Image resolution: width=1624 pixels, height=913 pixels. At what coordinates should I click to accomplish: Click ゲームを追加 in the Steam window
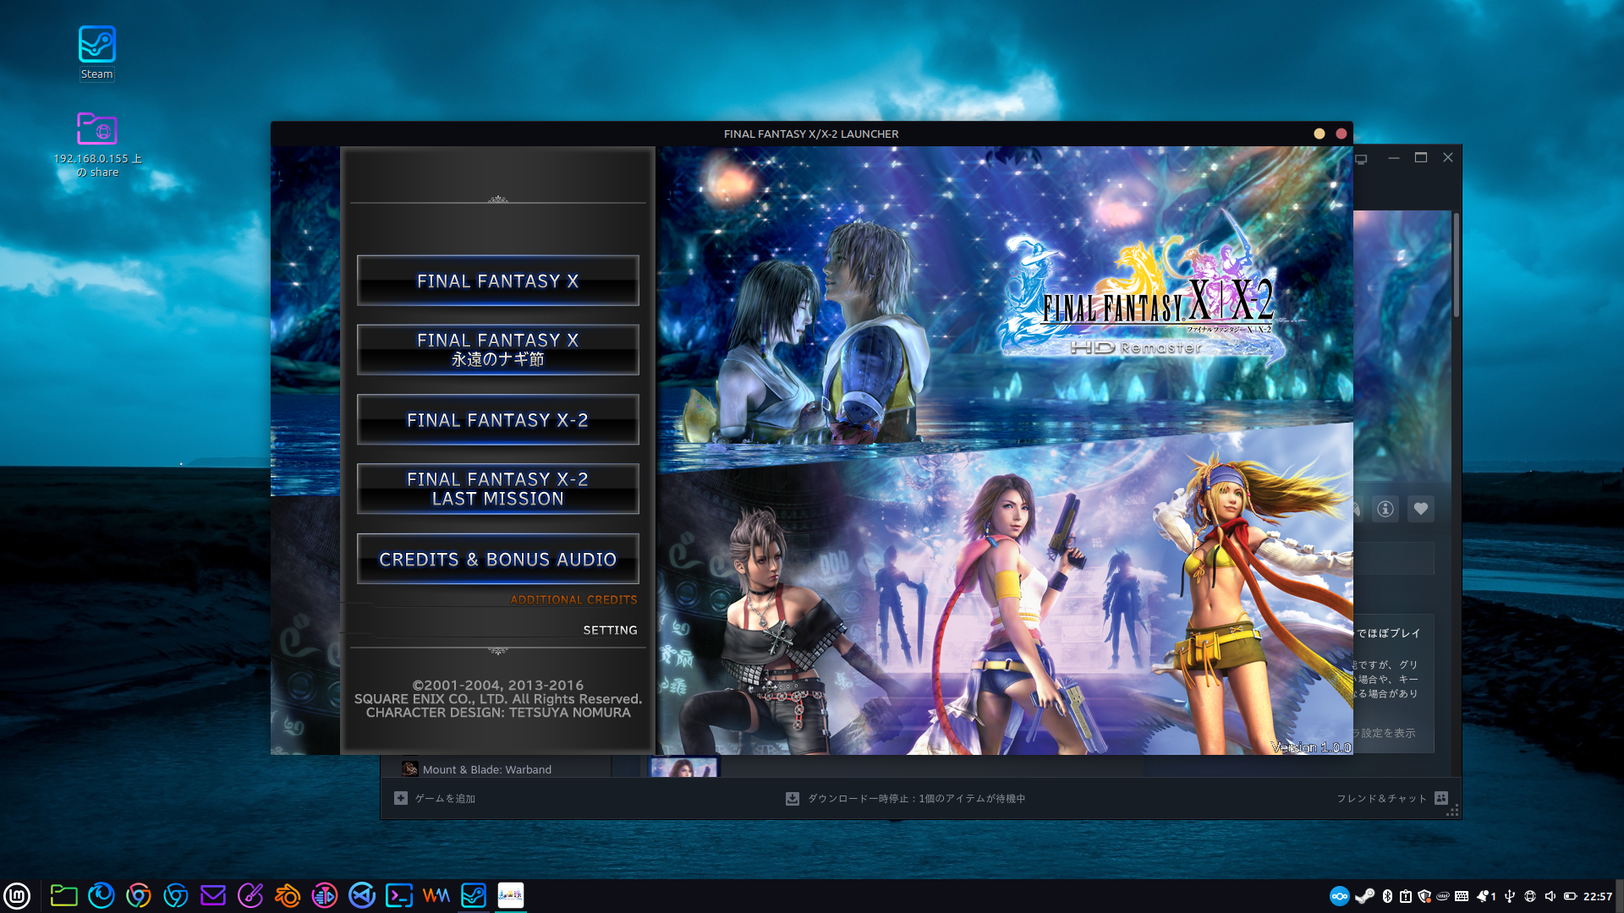point(435,798)
